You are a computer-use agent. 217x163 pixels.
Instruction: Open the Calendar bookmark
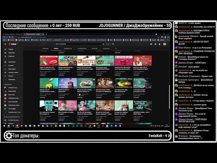point(11,40)
